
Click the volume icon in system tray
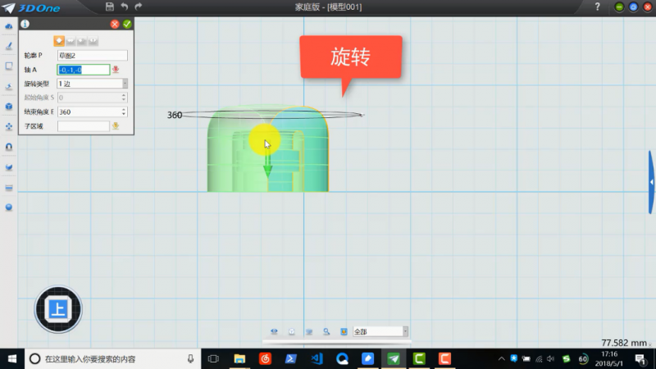point(551,359)
